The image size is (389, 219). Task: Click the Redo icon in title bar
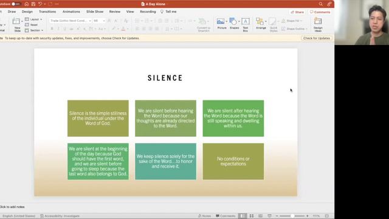click(x=50, y=4)
